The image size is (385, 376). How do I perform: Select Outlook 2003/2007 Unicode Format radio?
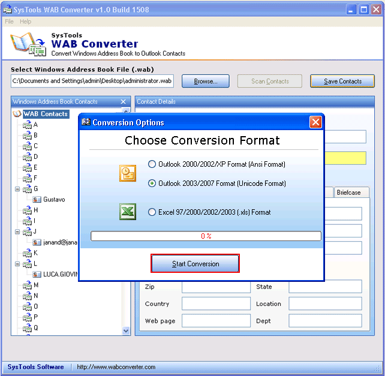coord(152,184)
